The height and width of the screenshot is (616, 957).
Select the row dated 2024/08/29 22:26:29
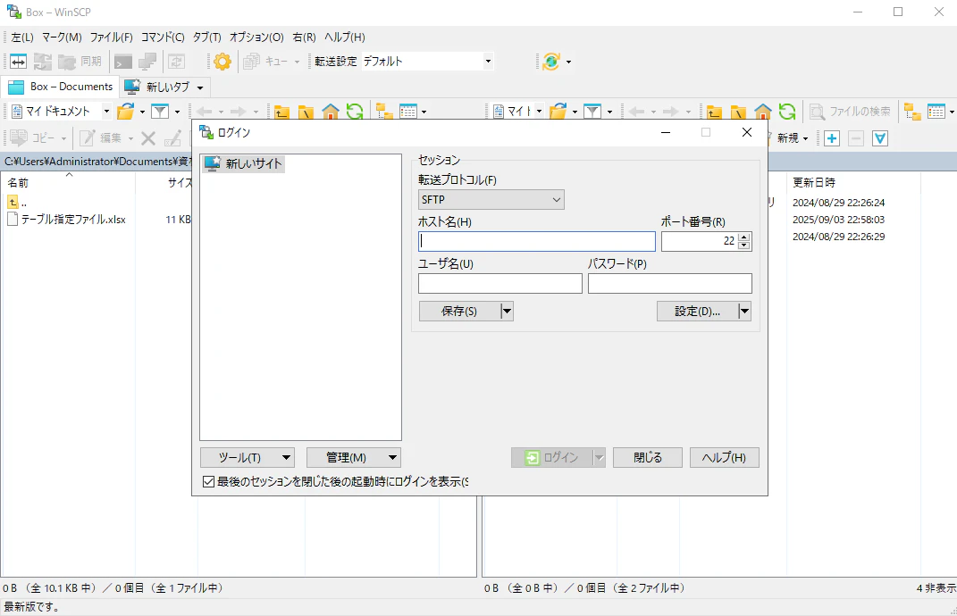(838, 237)
